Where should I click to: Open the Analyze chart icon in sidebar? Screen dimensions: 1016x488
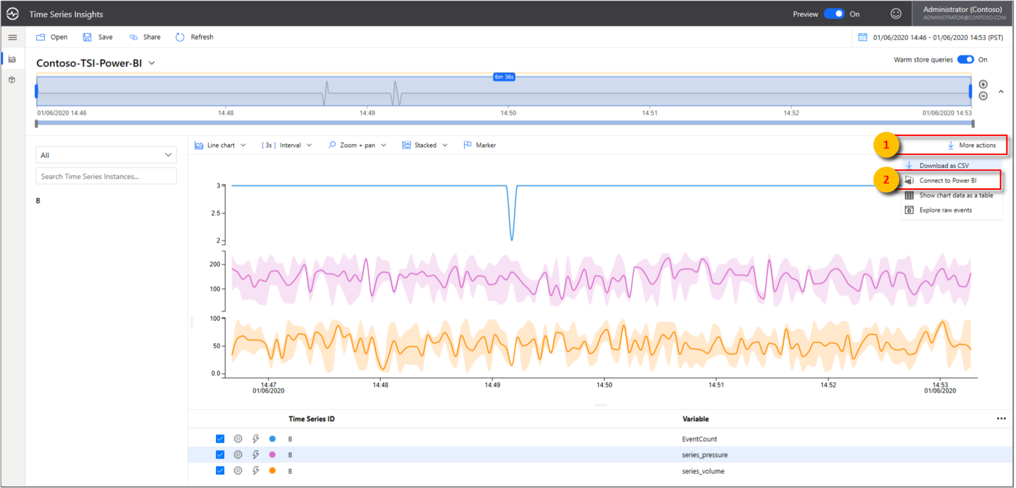12,59
